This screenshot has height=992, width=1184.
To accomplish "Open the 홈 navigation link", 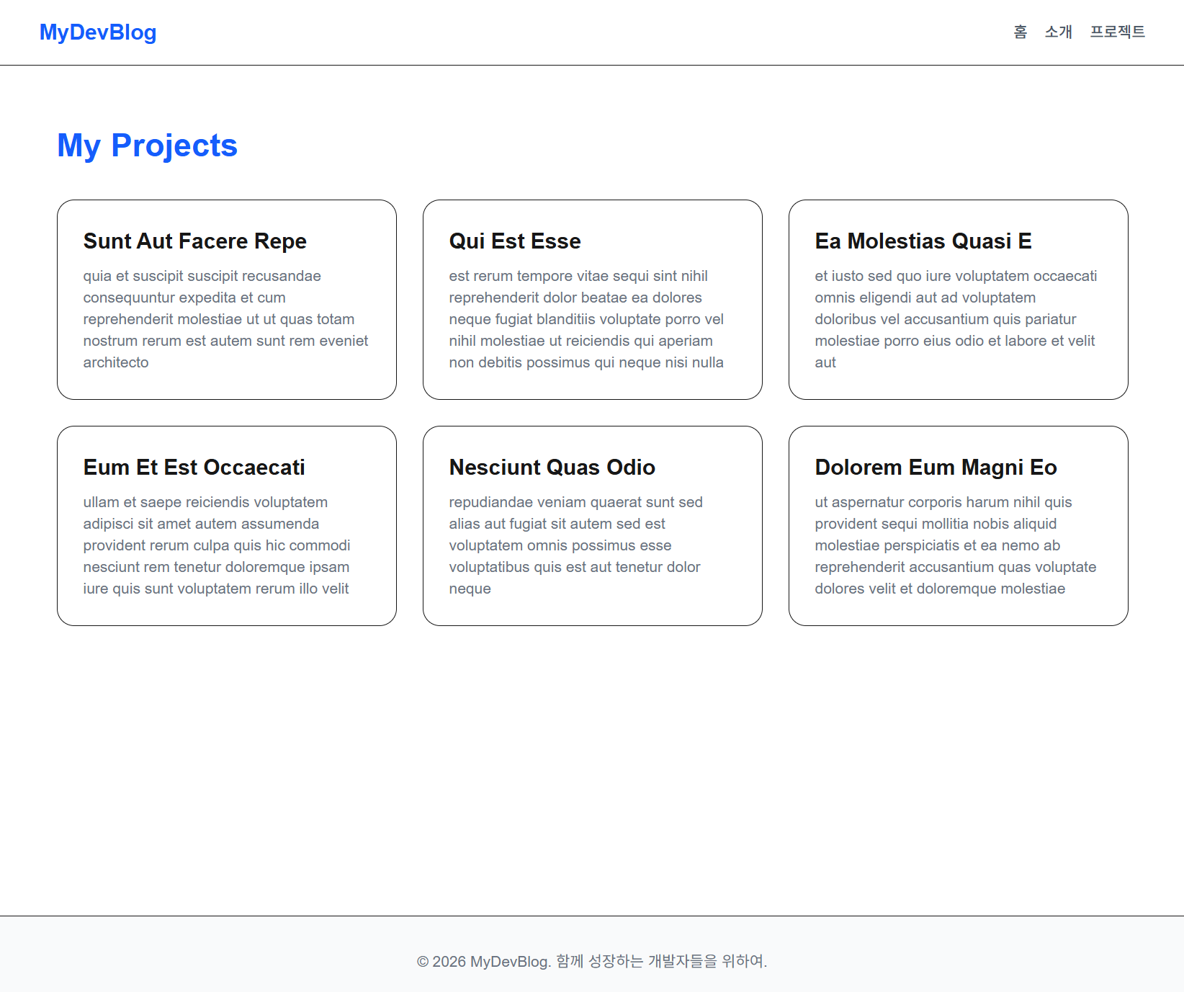I will pyautogui.click(x=1020, y=32).
